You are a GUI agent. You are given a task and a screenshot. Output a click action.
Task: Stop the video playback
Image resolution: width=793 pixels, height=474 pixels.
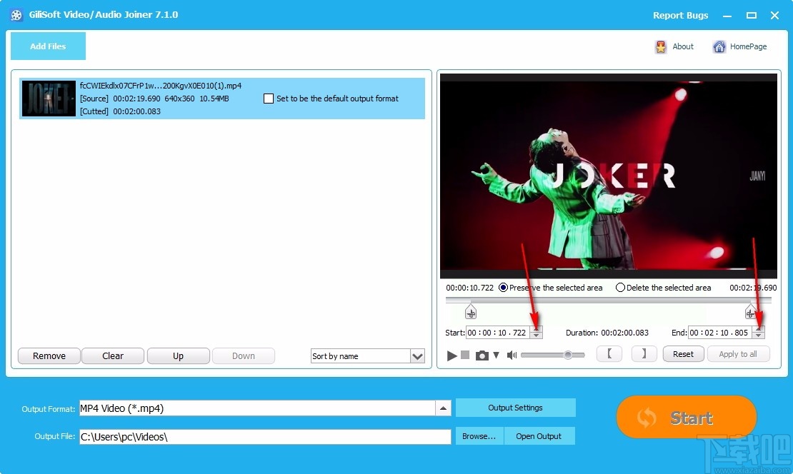pyautogui.click(x=464, y=355)
